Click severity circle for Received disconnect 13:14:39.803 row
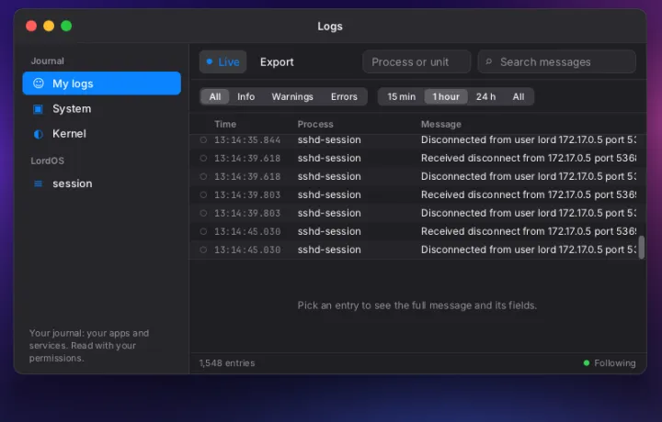The width and height of the screenshot is (662, 422). pos(203,194)
